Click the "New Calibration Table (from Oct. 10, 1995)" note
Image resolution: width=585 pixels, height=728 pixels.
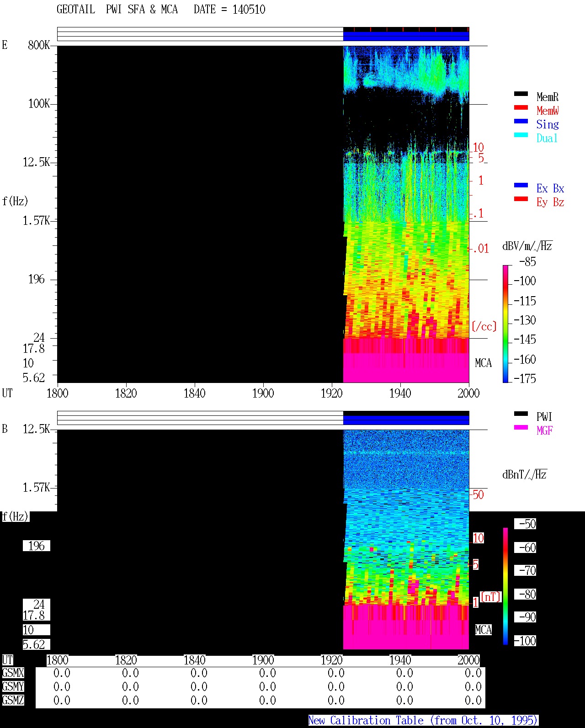coord(423,720)
